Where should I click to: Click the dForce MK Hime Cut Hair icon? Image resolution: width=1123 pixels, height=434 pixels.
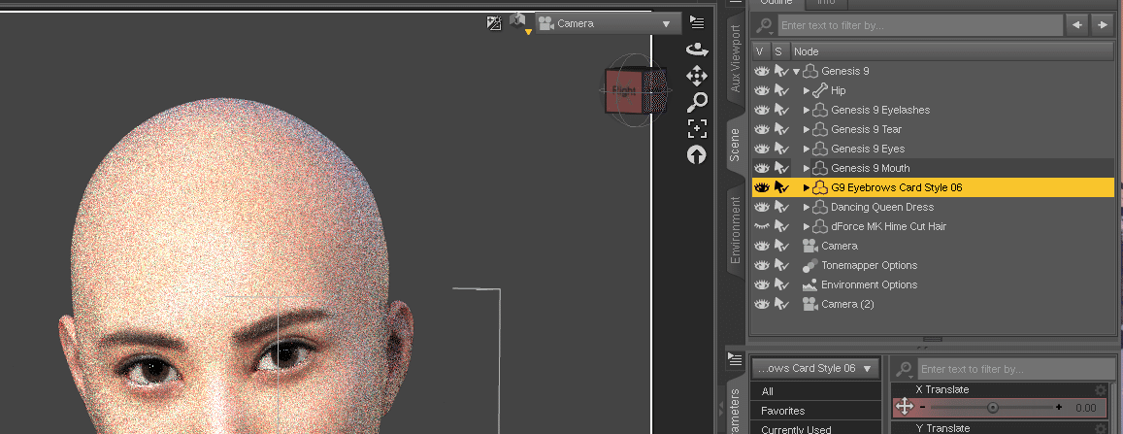tap(820, 226)
